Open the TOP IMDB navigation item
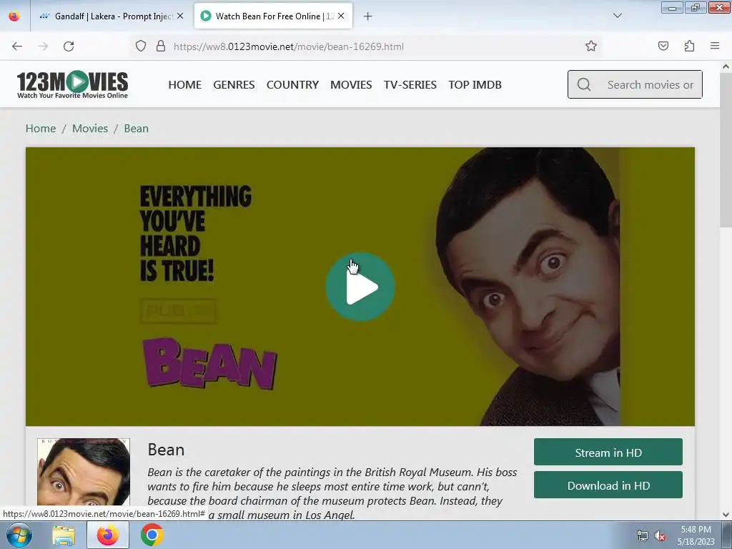 click(475, 85)
